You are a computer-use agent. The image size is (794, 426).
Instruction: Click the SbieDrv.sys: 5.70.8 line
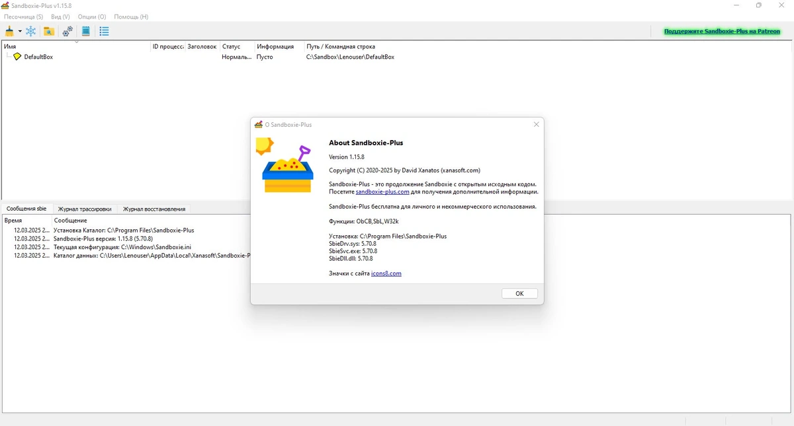[x=353, y=244]
